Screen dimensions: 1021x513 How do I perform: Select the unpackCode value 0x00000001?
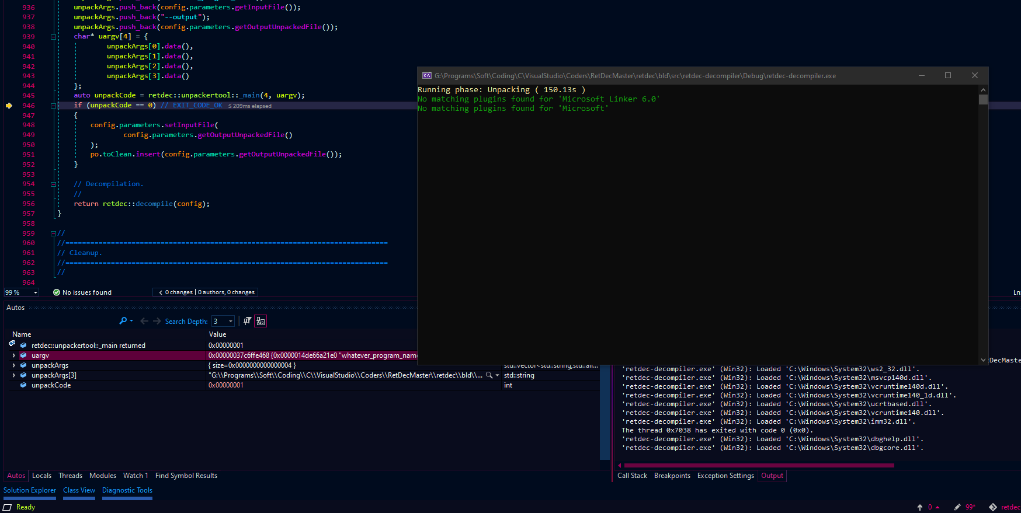pyautogui.click(x=226, y=385)
